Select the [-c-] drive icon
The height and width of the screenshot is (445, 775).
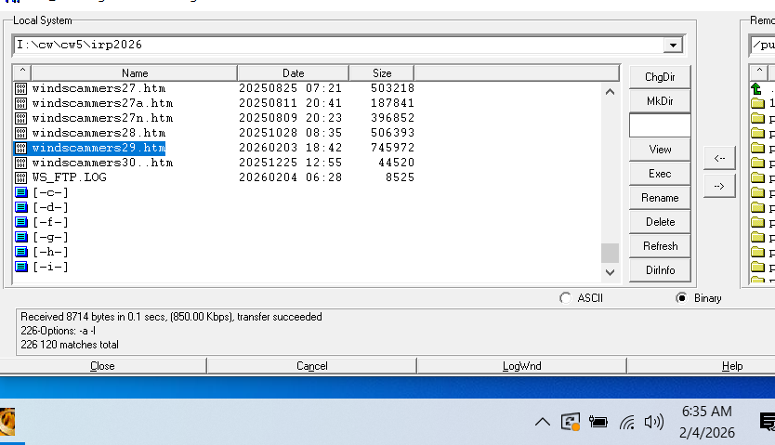pyautogui.click(x=21, y=192)
